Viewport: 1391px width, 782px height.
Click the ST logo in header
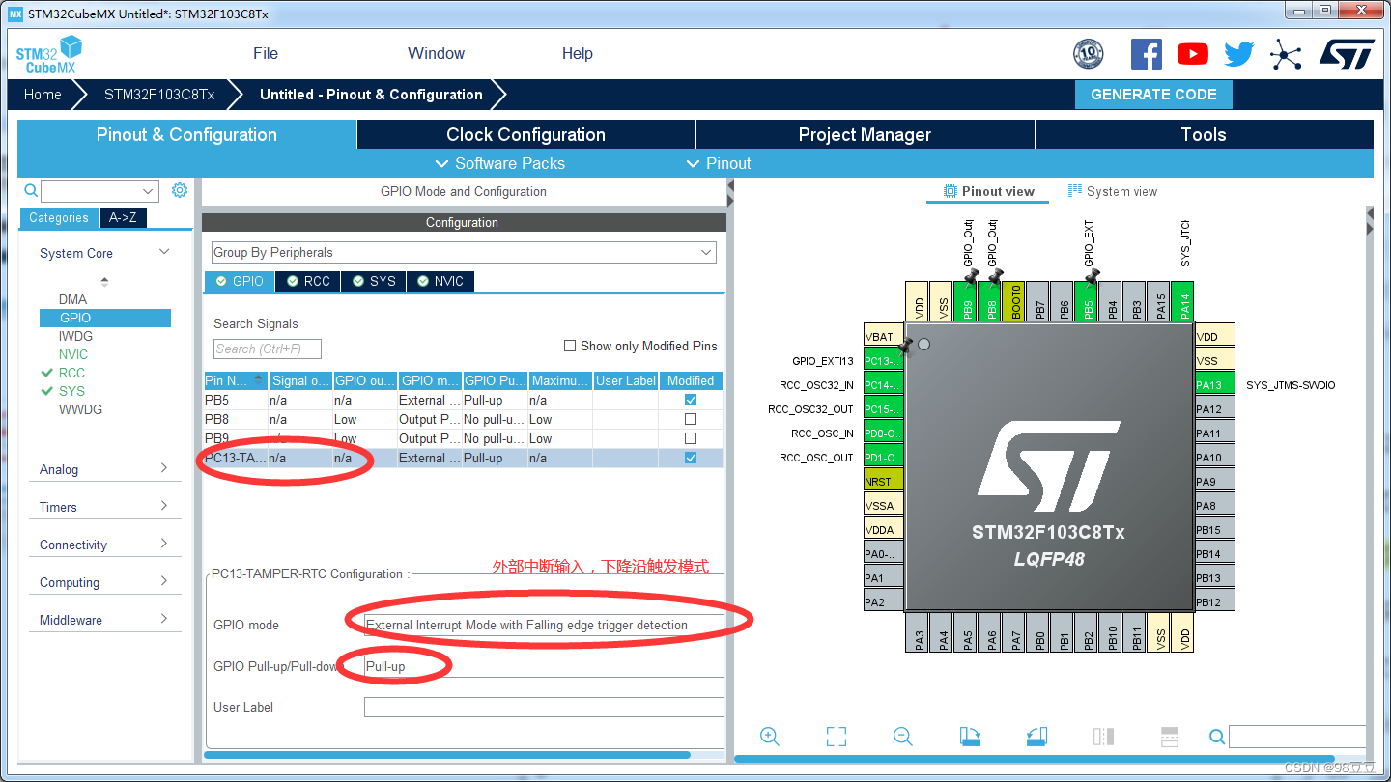click(1347, 54)
